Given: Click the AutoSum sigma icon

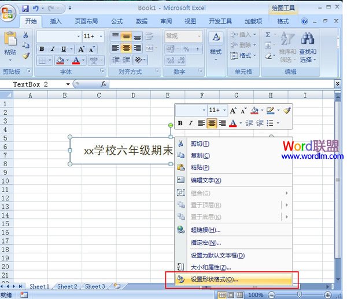Looking at the screenshot, I should (x=268, y=35).
